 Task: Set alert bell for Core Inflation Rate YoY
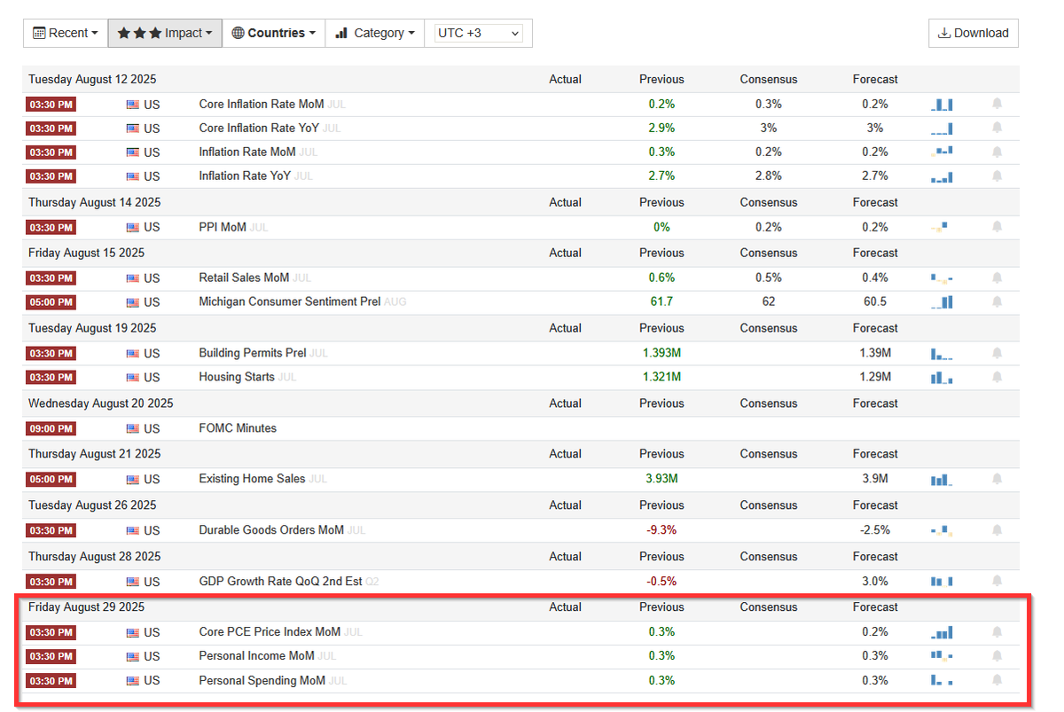tap(997, 129)
